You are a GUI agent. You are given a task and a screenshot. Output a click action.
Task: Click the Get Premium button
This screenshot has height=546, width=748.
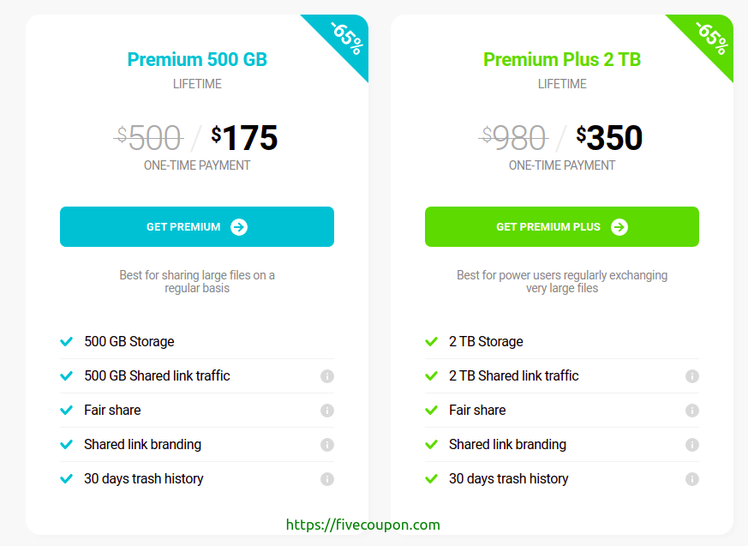coord(196,226)
